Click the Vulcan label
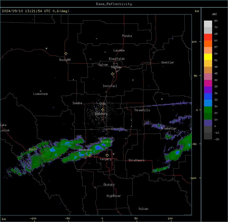 click(144, 209)
